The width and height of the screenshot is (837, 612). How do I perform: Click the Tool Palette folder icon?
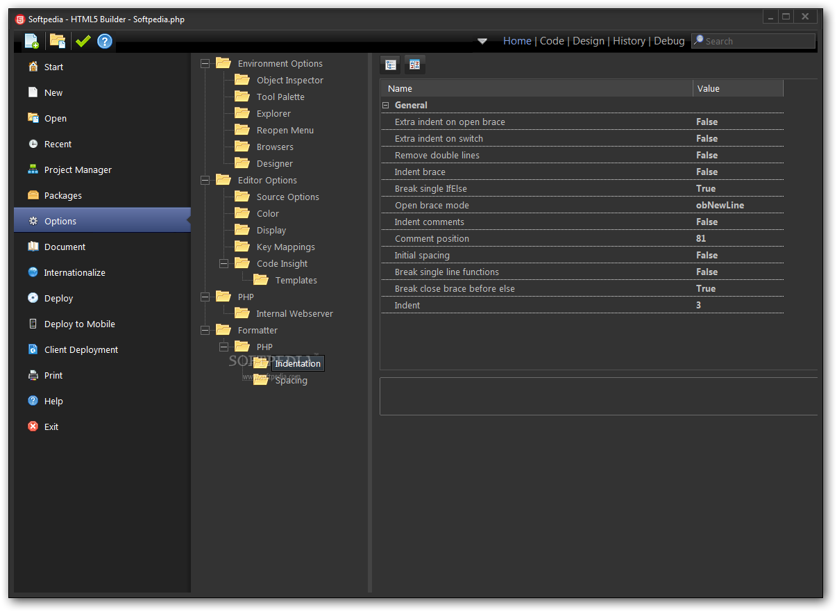pos(242,97)
